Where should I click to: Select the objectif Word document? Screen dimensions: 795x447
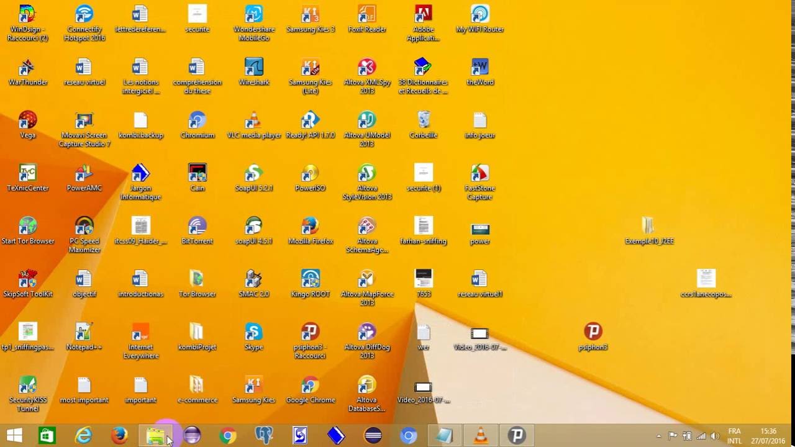84,283
